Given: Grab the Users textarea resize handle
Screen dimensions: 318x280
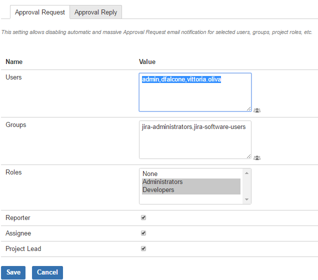Looking at the screenshot, I should pyautogui.click(x=248, y=108).
